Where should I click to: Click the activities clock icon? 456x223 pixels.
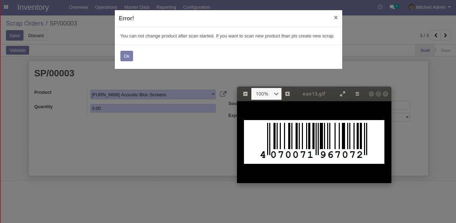tap(380, 7)
